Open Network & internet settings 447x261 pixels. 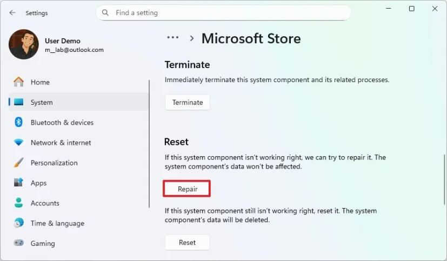[79, 143]
